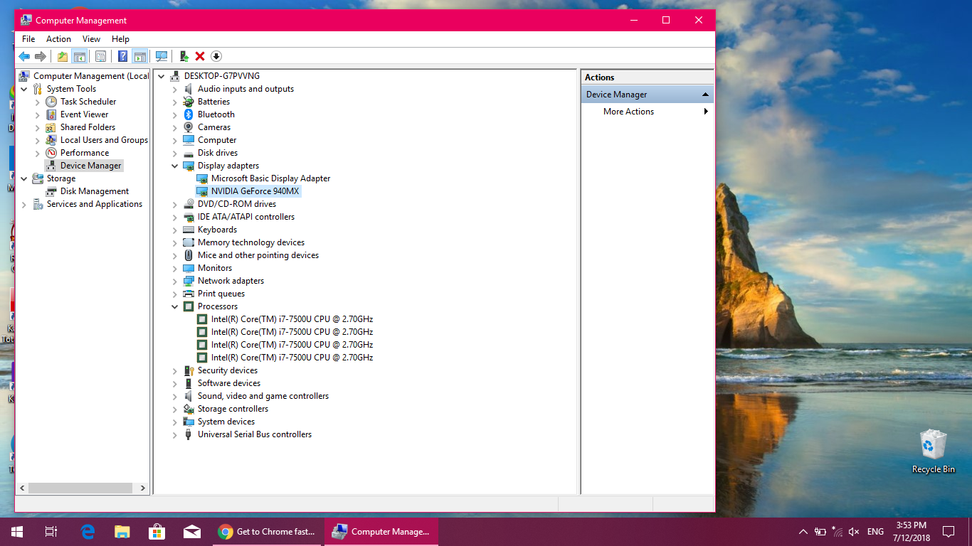The image size is (972, 546).
Task: Click the Universal Serial Bus controllers icon
Action: 189,434
